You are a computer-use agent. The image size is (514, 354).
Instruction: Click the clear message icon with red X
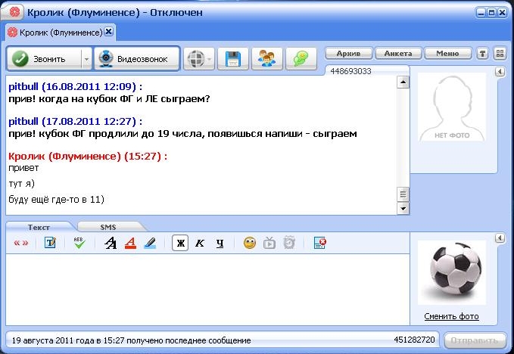319,243
